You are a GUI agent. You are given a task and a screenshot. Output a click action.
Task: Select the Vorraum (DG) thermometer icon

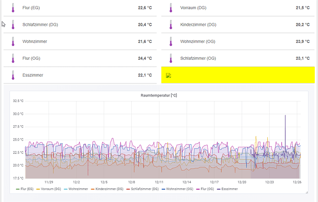click(x=170, y=8)
